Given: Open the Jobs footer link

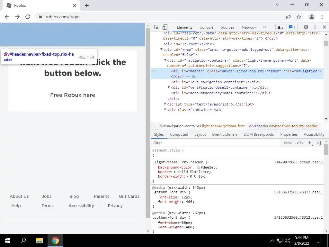Looking at the screenshot, I should point(47,197).
